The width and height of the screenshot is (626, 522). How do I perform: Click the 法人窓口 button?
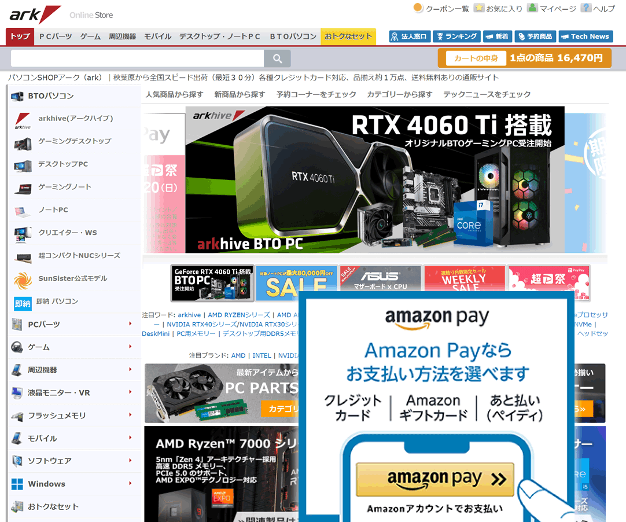click(x=410, y=36)
